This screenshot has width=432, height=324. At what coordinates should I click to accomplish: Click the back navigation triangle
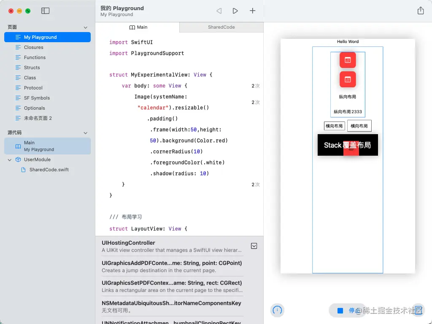(219, 11)
